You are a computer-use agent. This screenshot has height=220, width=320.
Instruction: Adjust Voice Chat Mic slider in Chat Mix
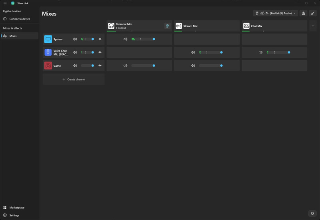(x=278, y=52)
